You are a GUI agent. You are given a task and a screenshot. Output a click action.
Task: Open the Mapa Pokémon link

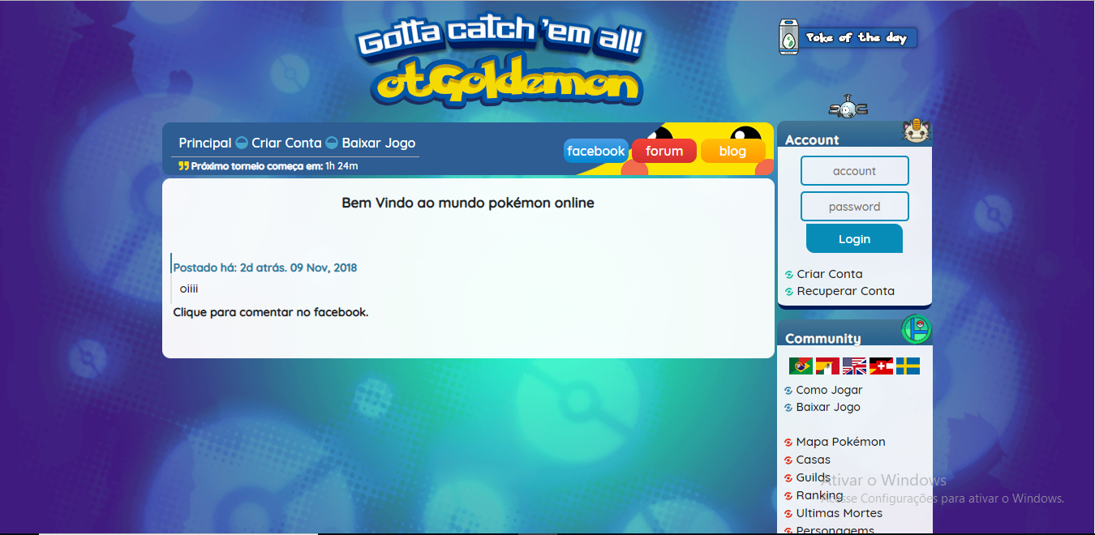pos(840,442)
